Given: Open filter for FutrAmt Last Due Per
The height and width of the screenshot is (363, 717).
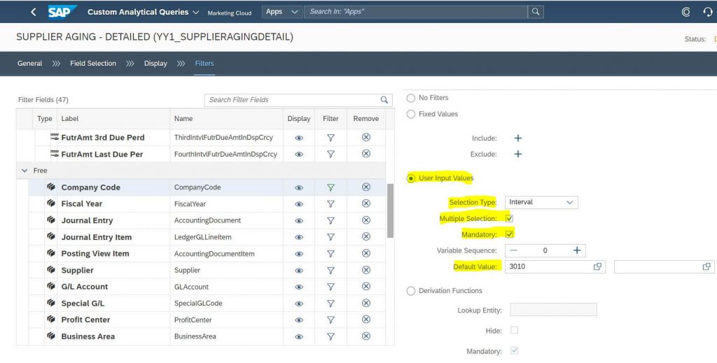Looking at the screenshot, I should click(330, 155).
